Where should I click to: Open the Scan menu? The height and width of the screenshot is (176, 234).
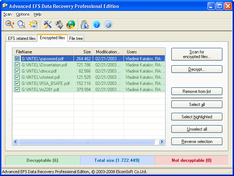(8, 14)
